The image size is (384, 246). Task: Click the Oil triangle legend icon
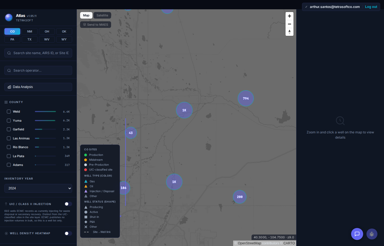[x=86, y=186]
